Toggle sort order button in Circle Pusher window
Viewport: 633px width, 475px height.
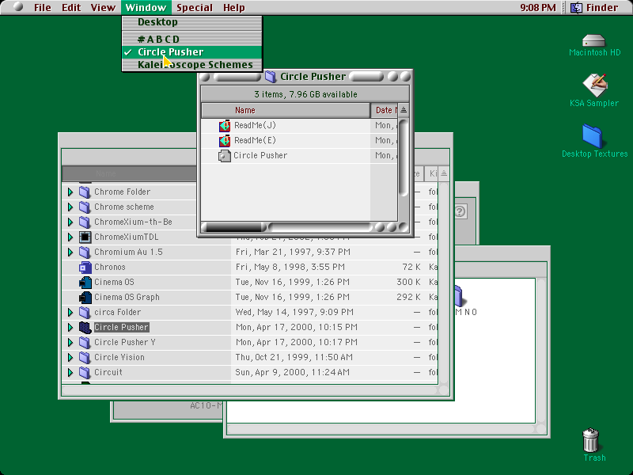pyautogui.click(x=404, y=110)
